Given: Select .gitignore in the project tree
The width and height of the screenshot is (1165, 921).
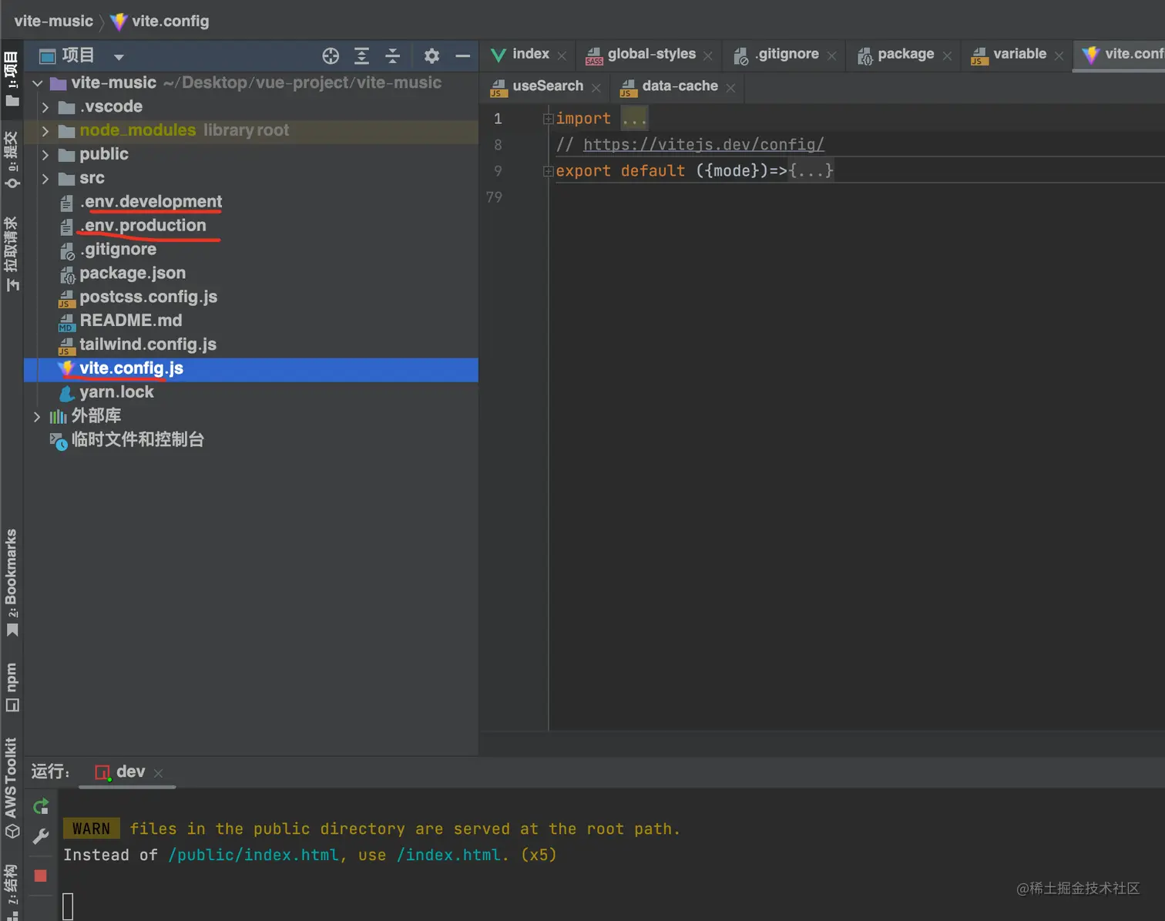Looking at the screenshot, I should [x=118, y=250].
